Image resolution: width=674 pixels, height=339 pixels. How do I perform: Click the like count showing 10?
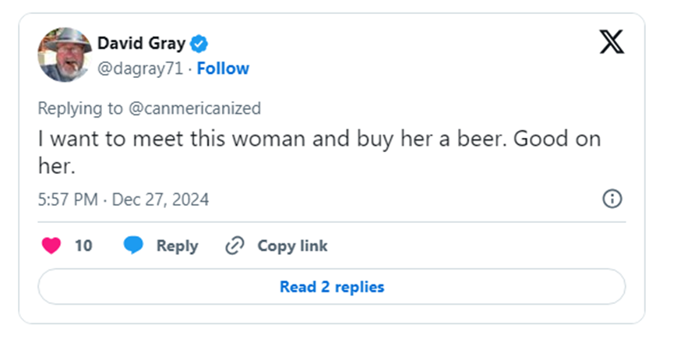tap(83, 245)
